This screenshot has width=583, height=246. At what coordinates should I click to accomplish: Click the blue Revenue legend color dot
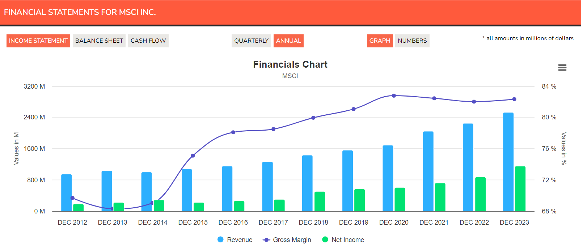coord(220,239)
